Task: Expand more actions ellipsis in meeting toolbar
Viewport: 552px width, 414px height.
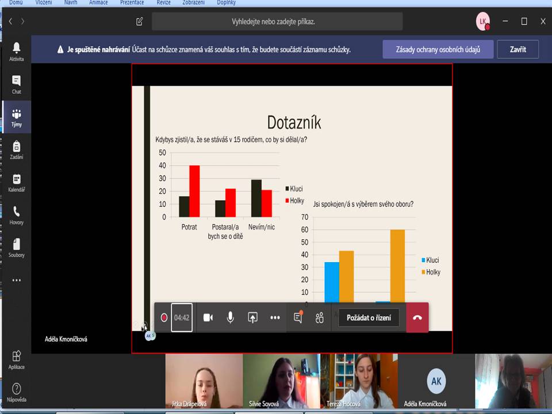Action: tap(275, 318)
